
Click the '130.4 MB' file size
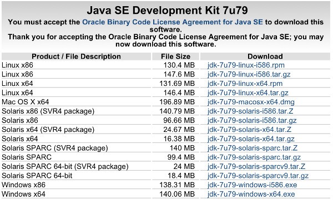click(x=179, y=65)
